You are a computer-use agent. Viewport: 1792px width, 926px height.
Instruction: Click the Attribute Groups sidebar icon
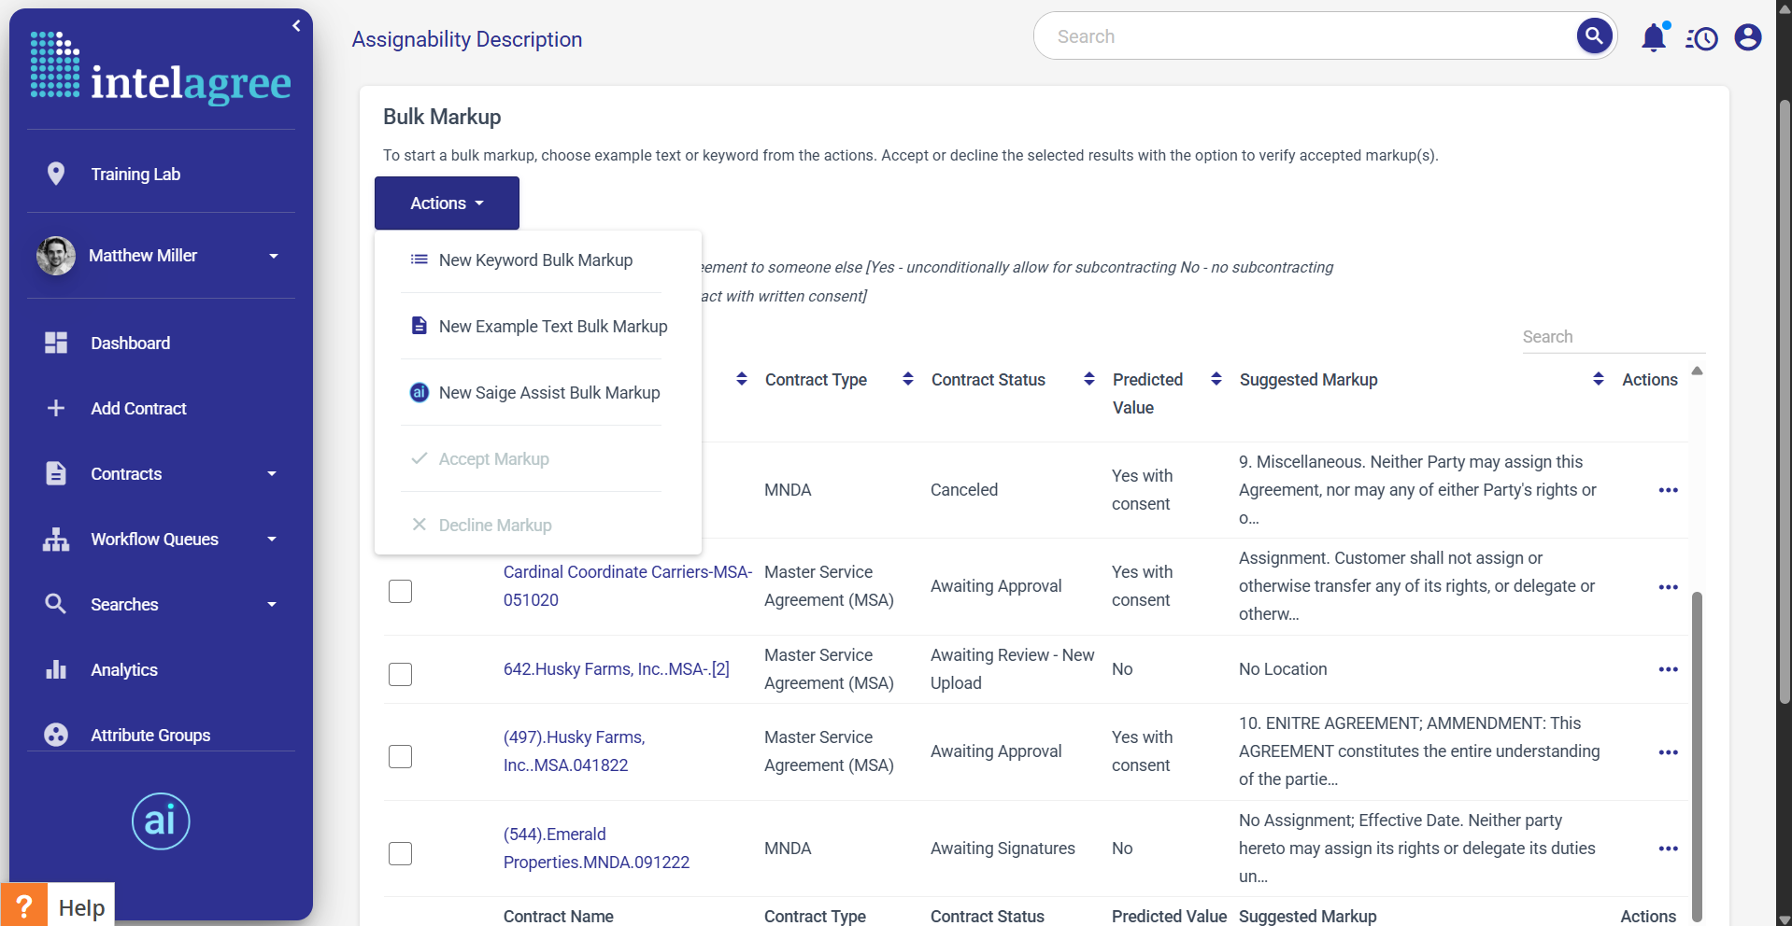point(56,735)
